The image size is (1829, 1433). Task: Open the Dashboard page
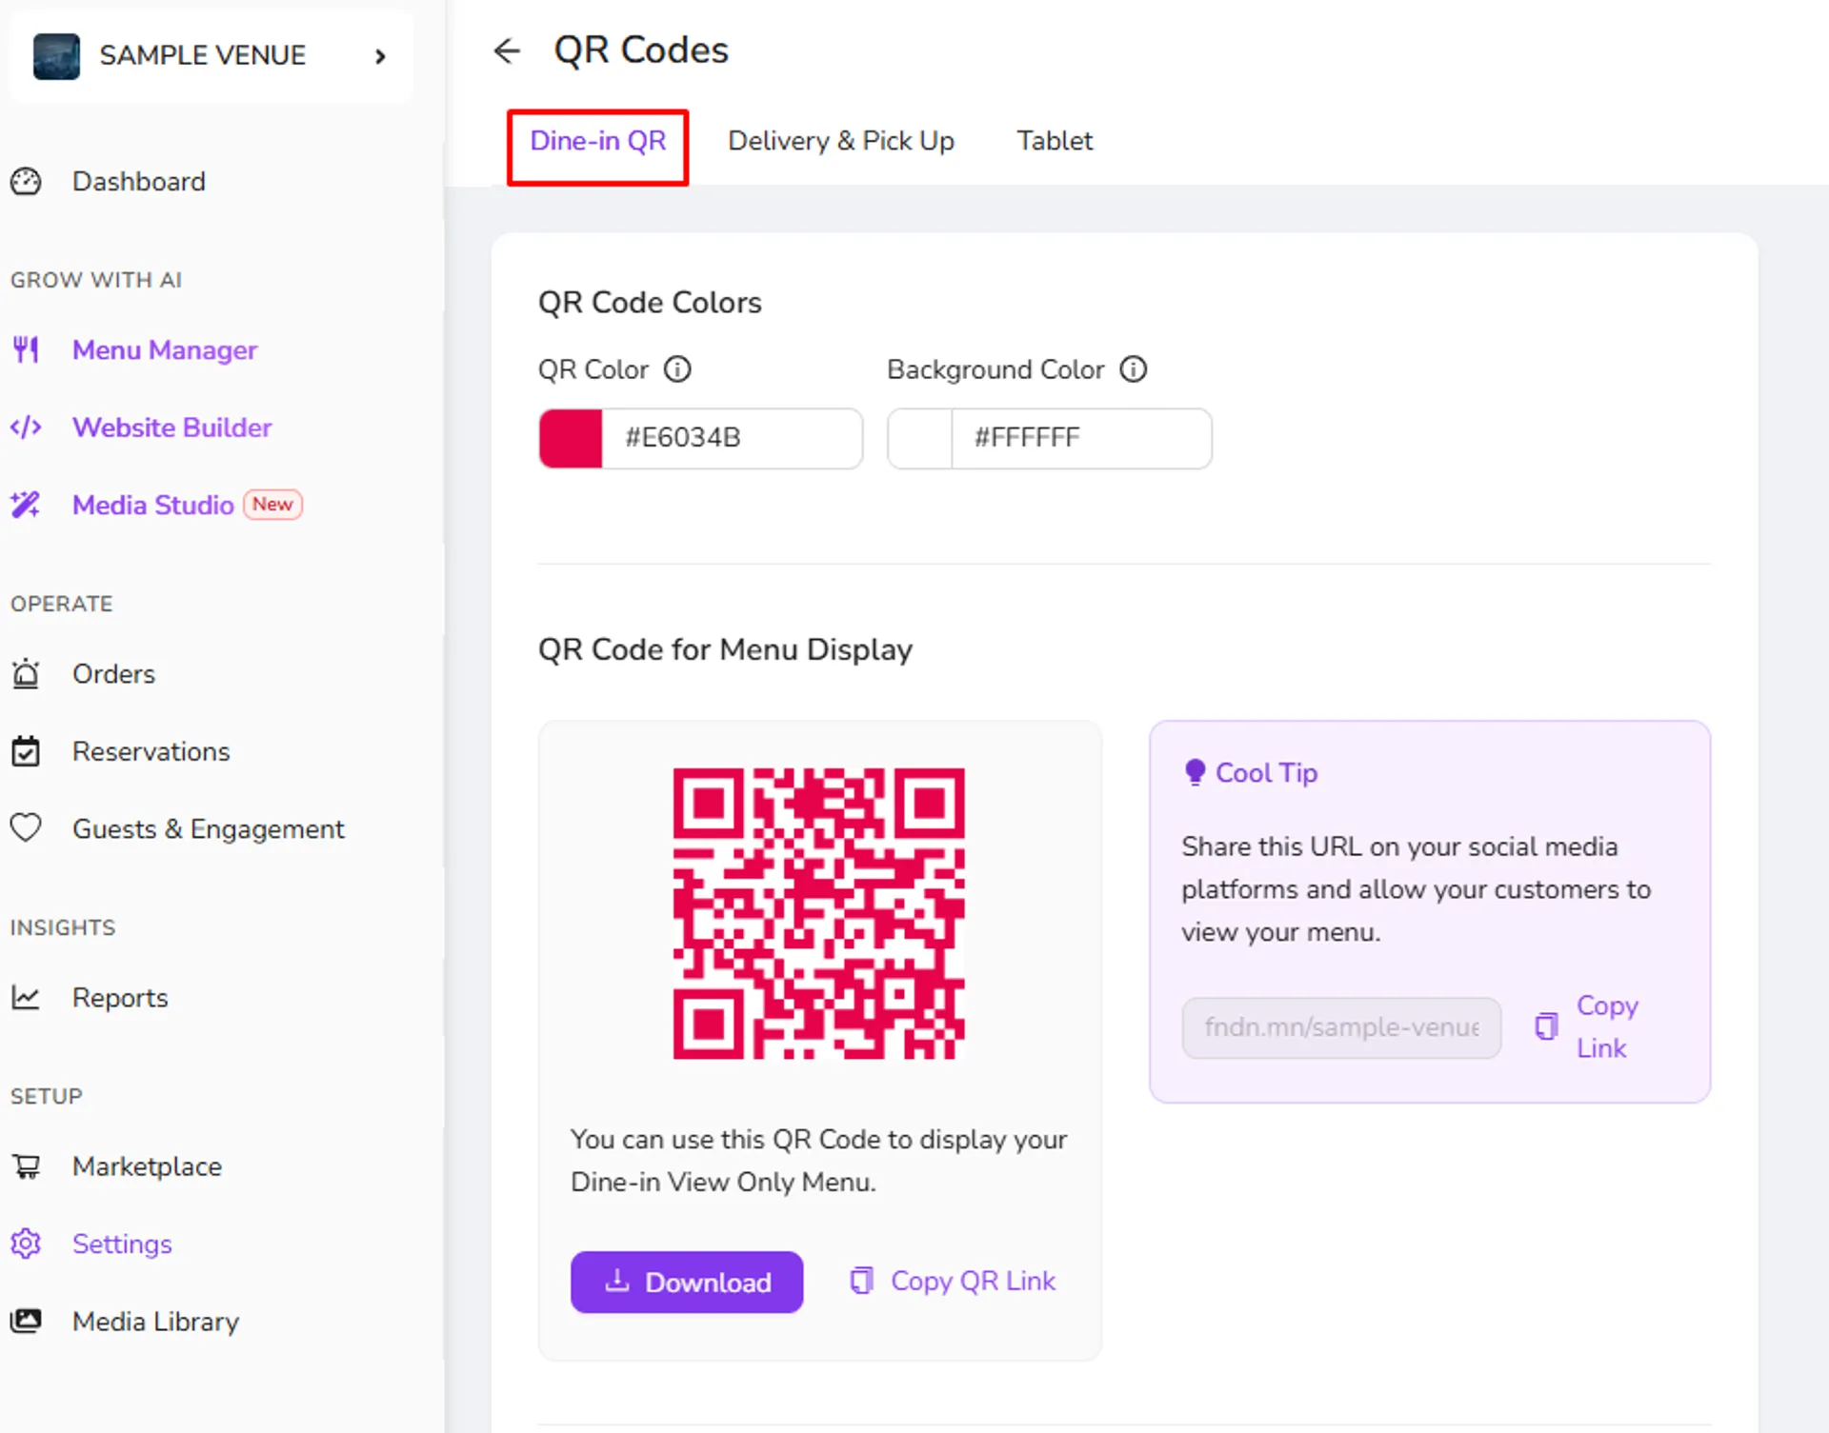(139, 181)
